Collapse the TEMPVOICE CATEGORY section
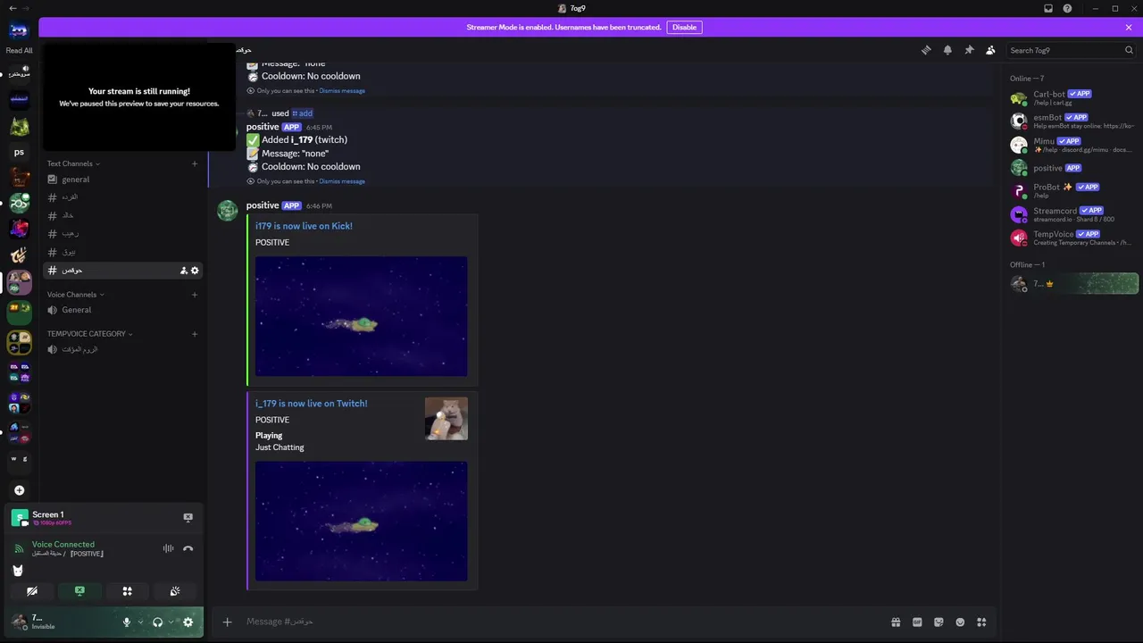 pos(90,334)
